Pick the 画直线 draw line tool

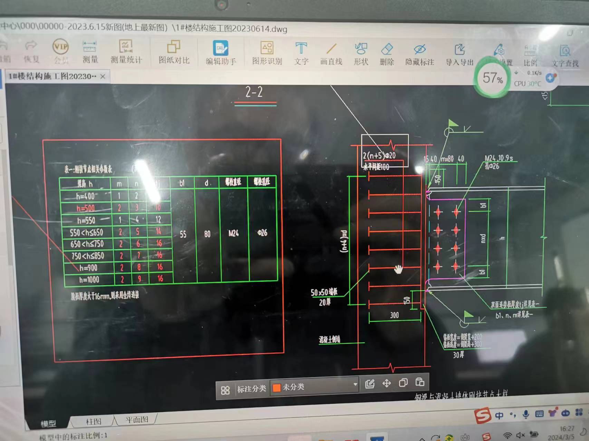coord(331,54)
